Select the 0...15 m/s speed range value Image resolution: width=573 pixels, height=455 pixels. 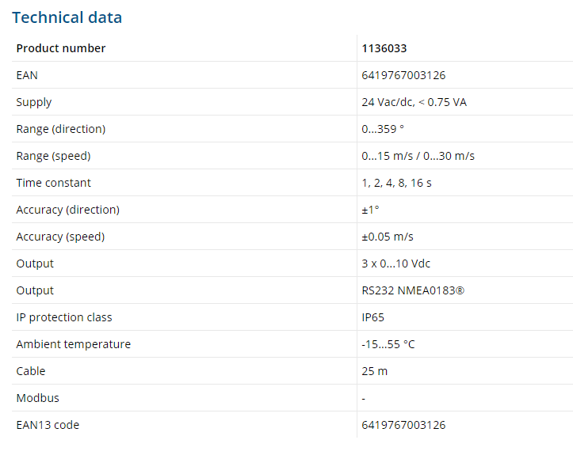(x=418, y=156)
